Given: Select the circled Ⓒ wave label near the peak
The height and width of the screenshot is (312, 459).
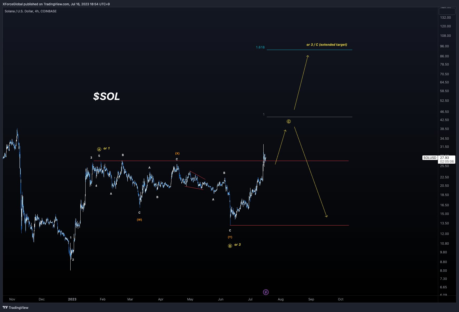Looking at the screenshot, I should pos(289,122).
